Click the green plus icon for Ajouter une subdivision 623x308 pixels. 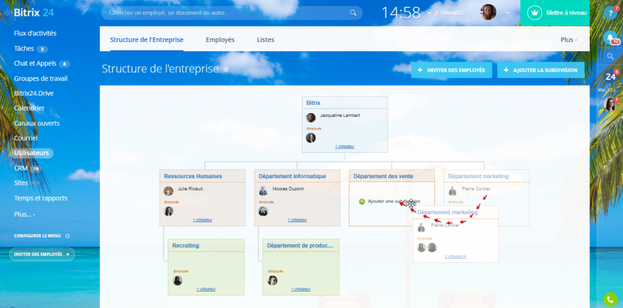click(361, 201)
